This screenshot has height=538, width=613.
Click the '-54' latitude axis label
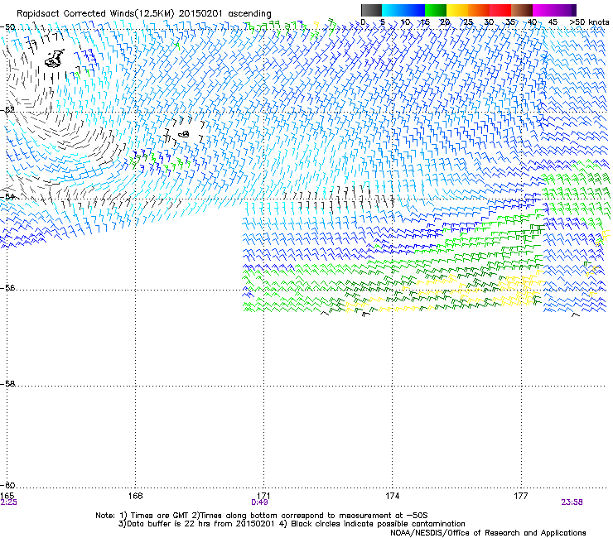click(x=7, y=196)
